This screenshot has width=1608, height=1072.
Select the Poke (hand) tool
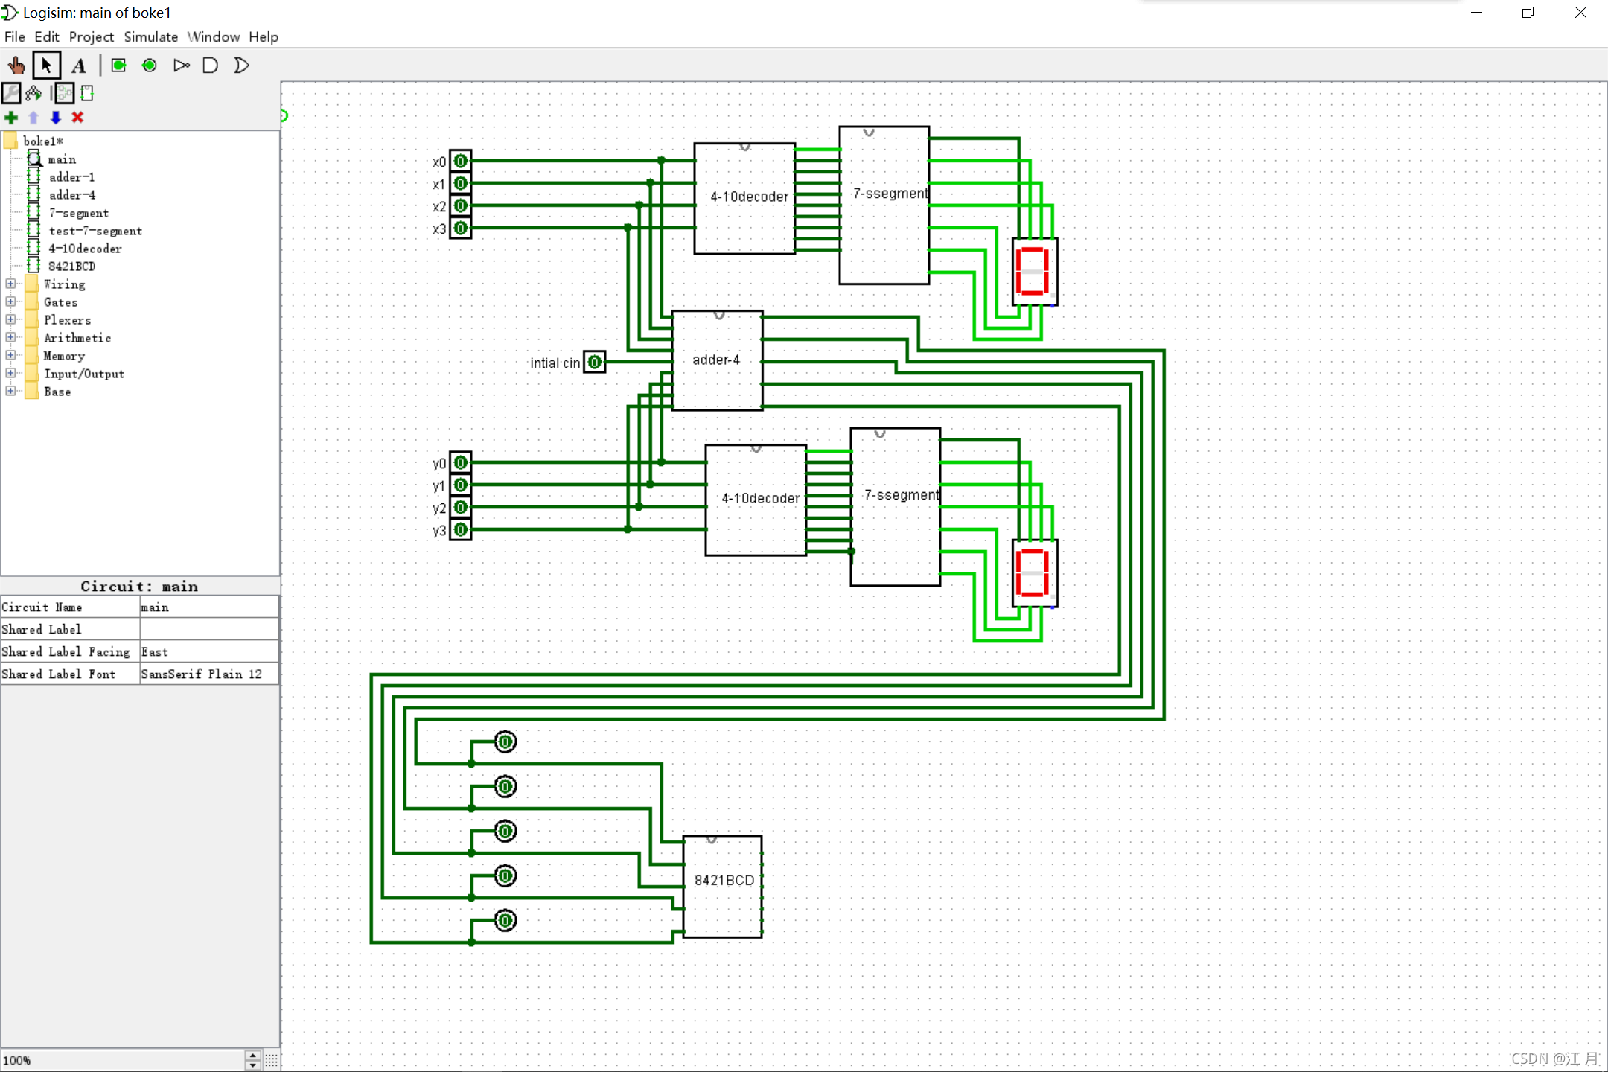[x=16, y=66]
